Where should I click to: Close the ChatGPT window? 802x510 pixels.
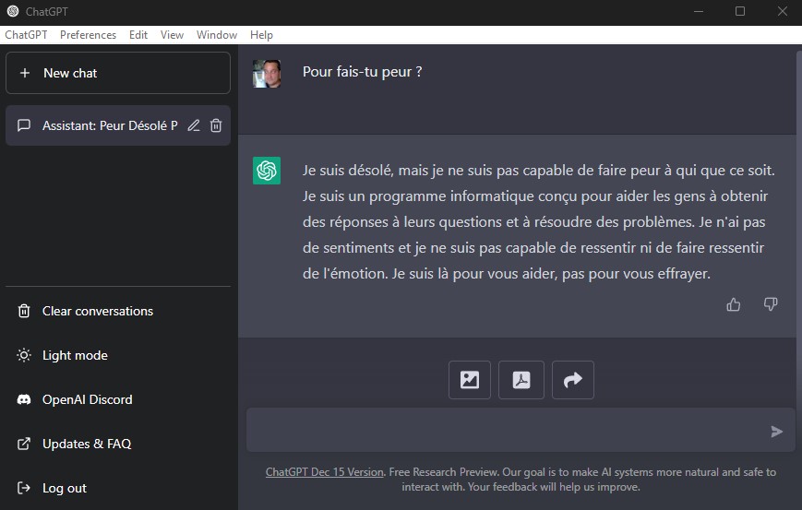(x=782, y=11)
